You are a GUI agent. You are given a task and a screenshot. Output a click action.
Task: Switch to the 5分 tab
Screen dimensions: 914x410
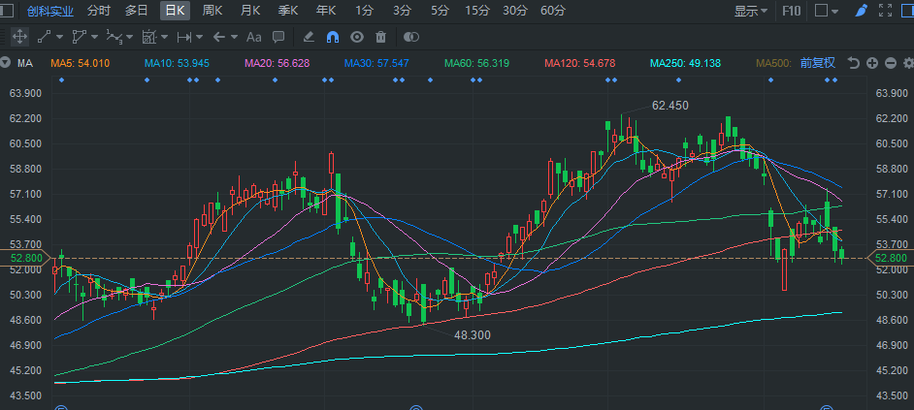coord(441,11)
